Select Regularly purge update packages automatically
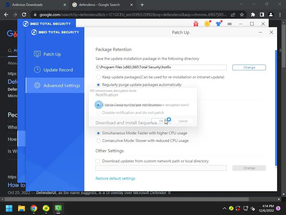286x215 pixels. click(x=98, y=85)
